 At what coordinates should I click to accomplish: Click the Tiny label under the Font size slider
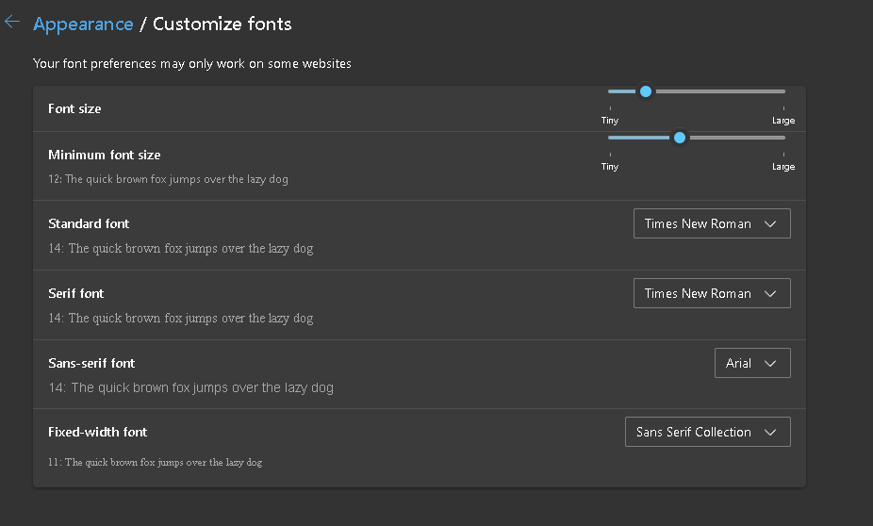pos(610,121)
